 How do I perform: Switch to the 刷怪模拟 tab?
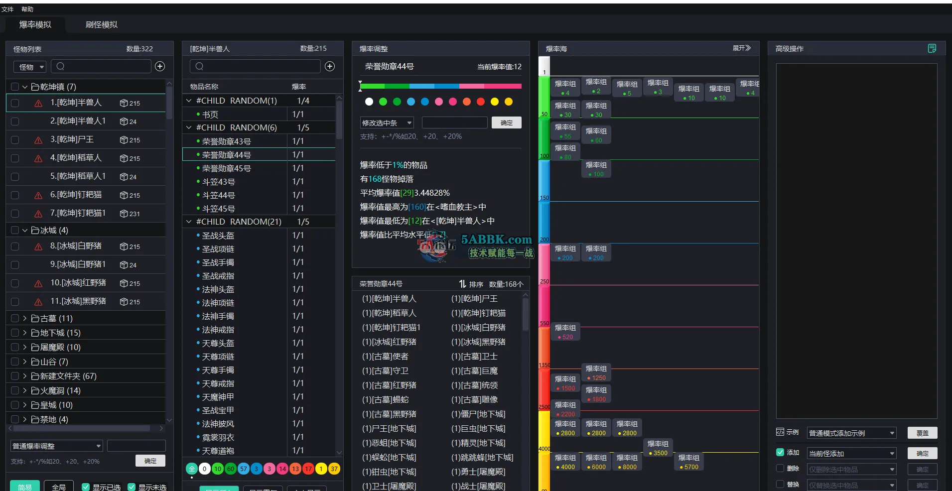tap(102, 24)
